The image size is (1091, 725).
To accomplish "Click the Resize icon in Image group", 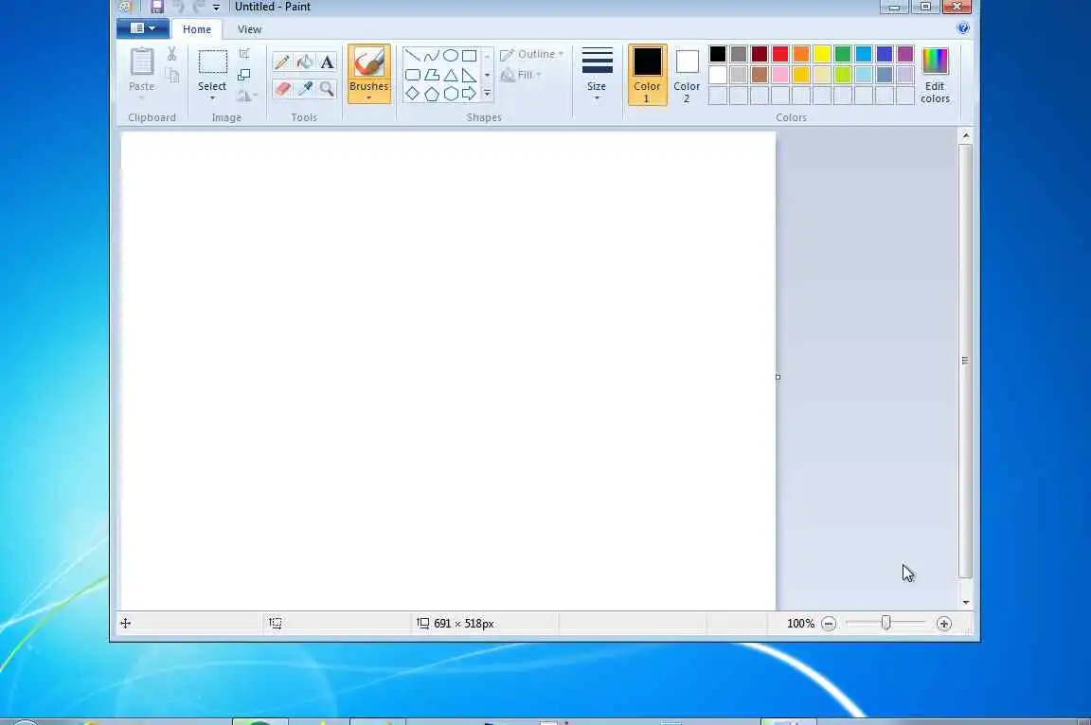I will coord(244,75).
